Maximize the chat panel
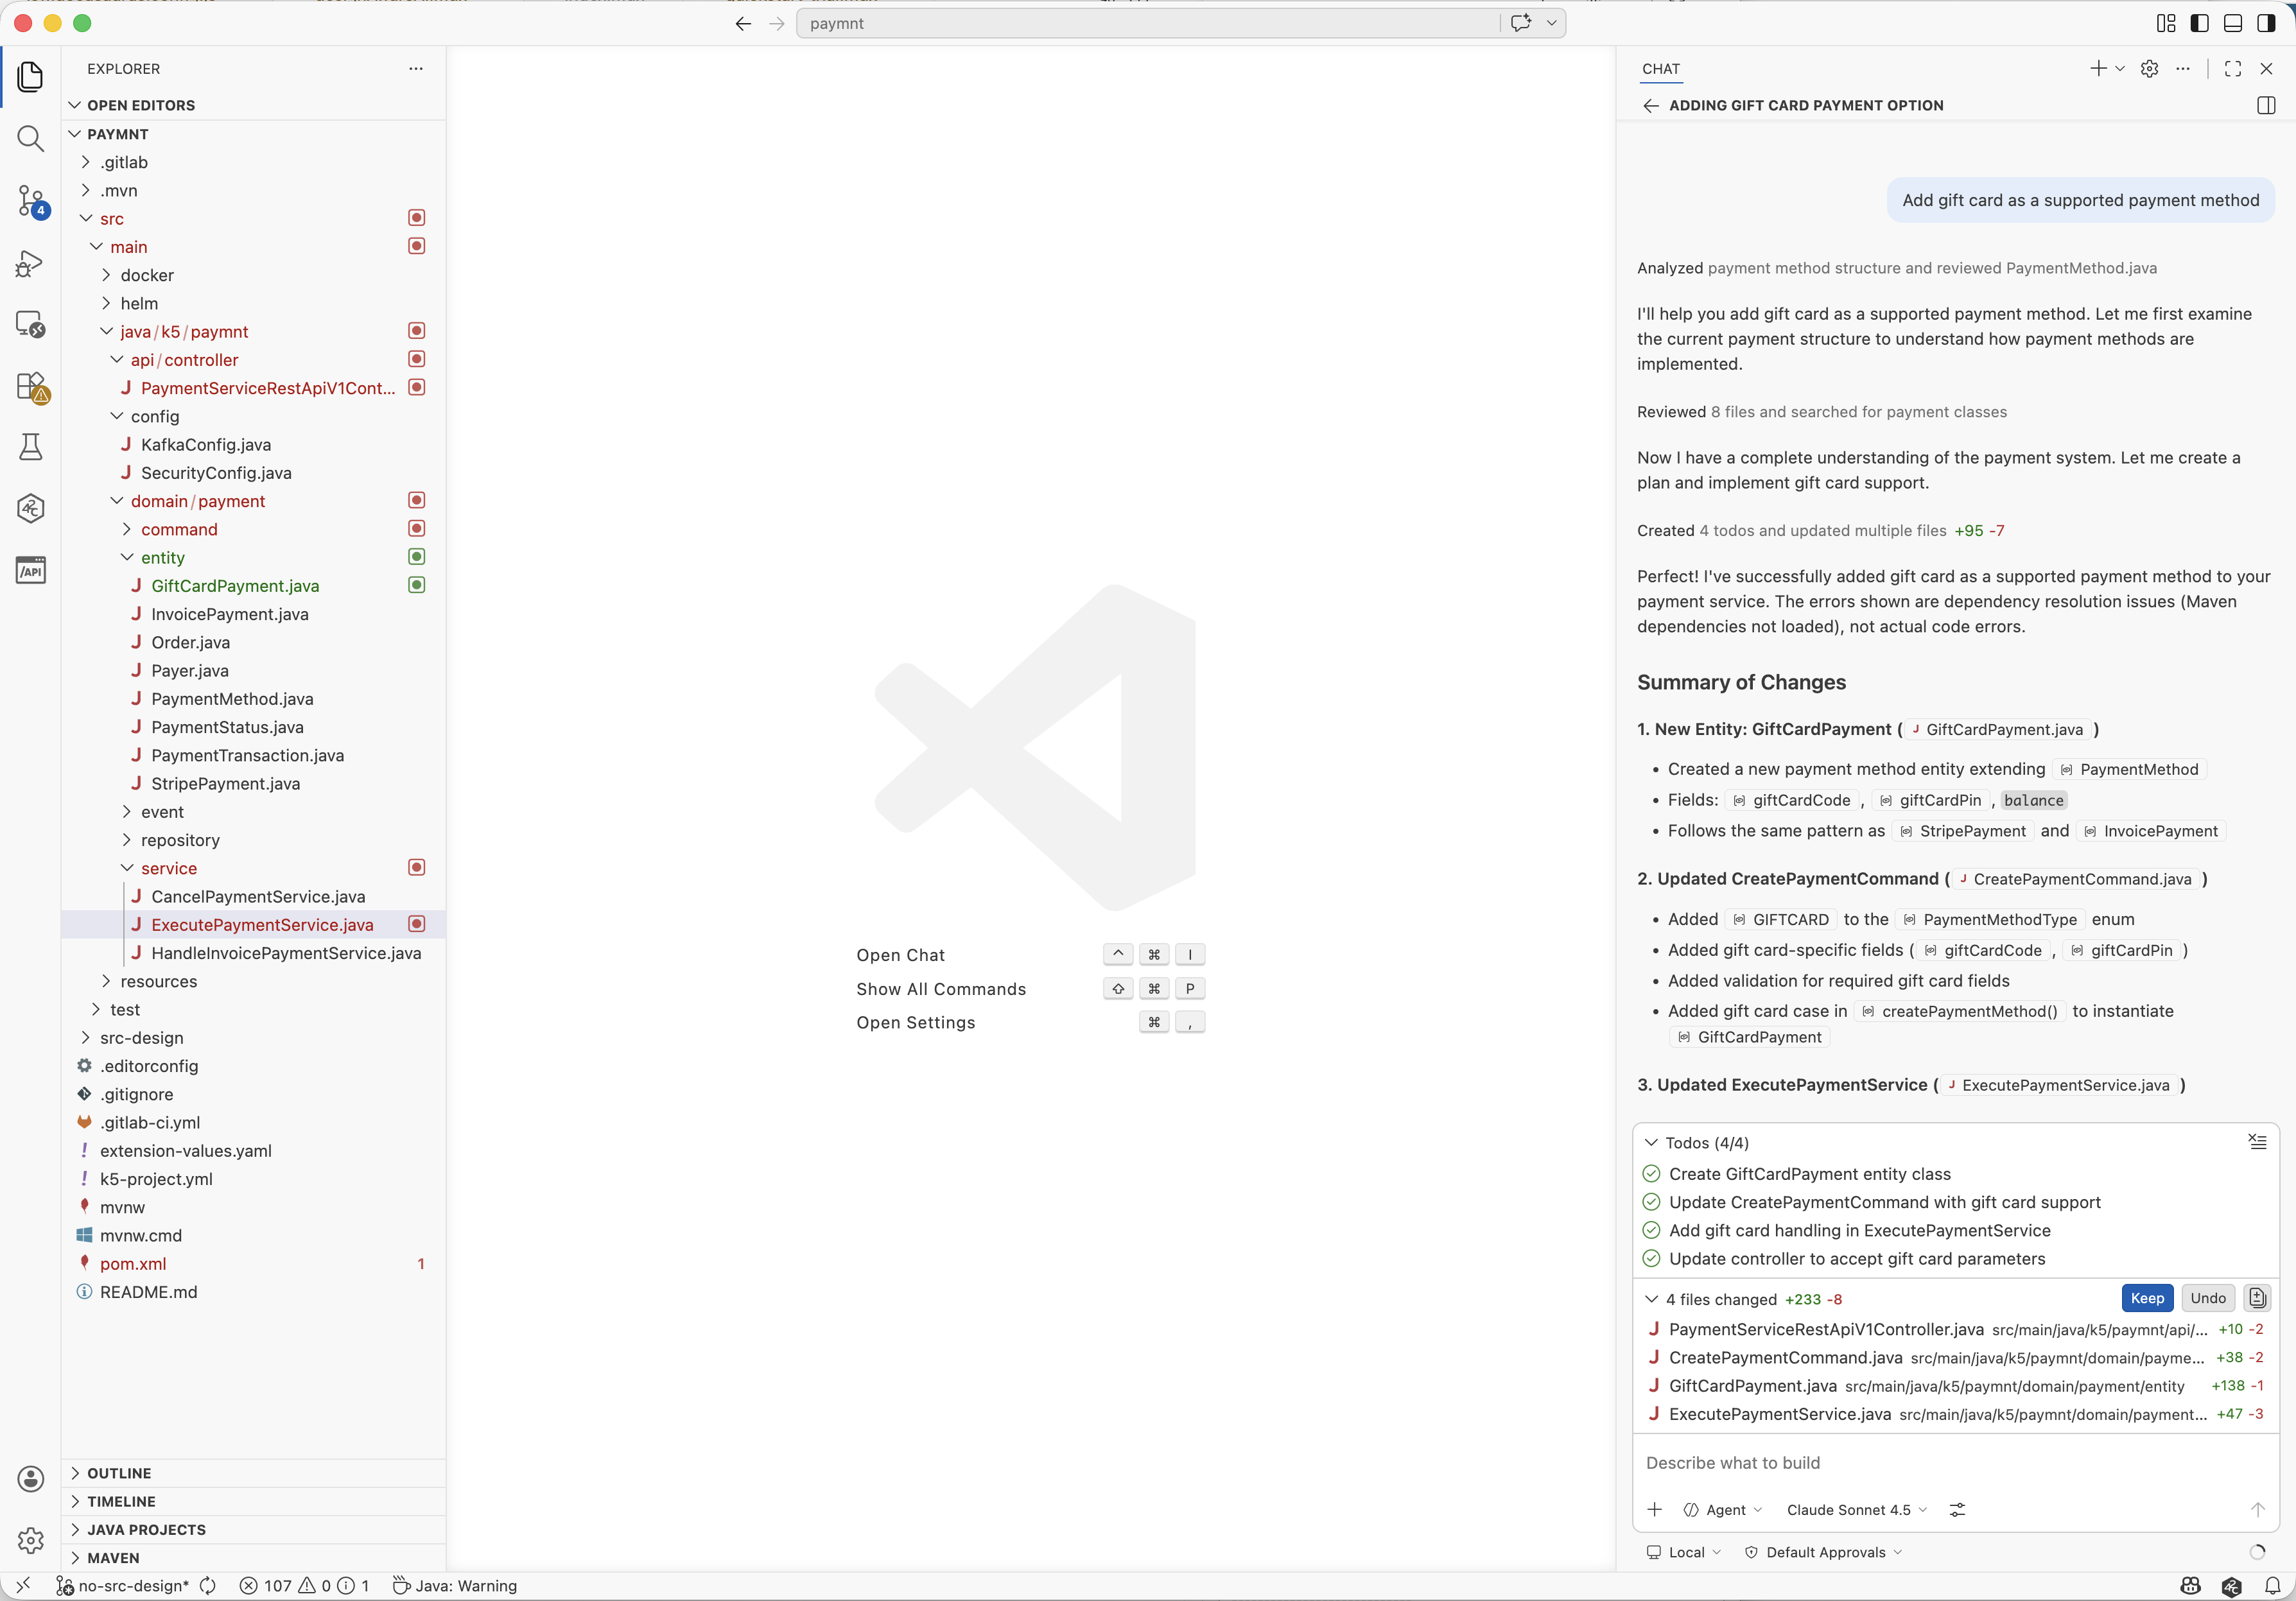Screen dimensions: 2296x1601 pyautogui.click(x=2232, y=68)
